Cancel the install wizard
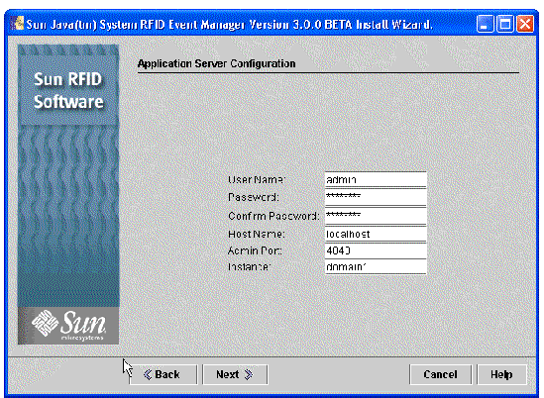 click(440, 374)
